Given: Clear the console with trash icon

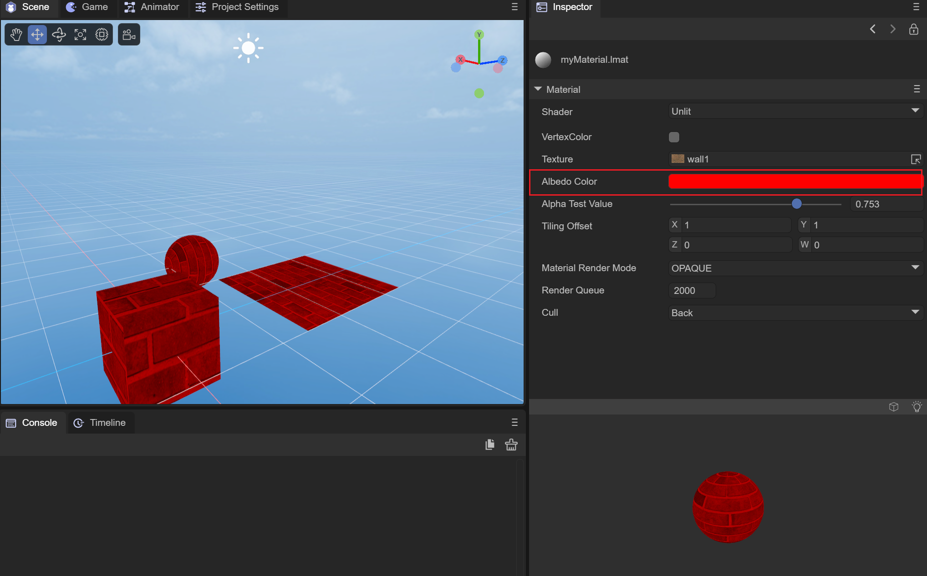Looking at the screenshot, I should click(x=511, y=445).
